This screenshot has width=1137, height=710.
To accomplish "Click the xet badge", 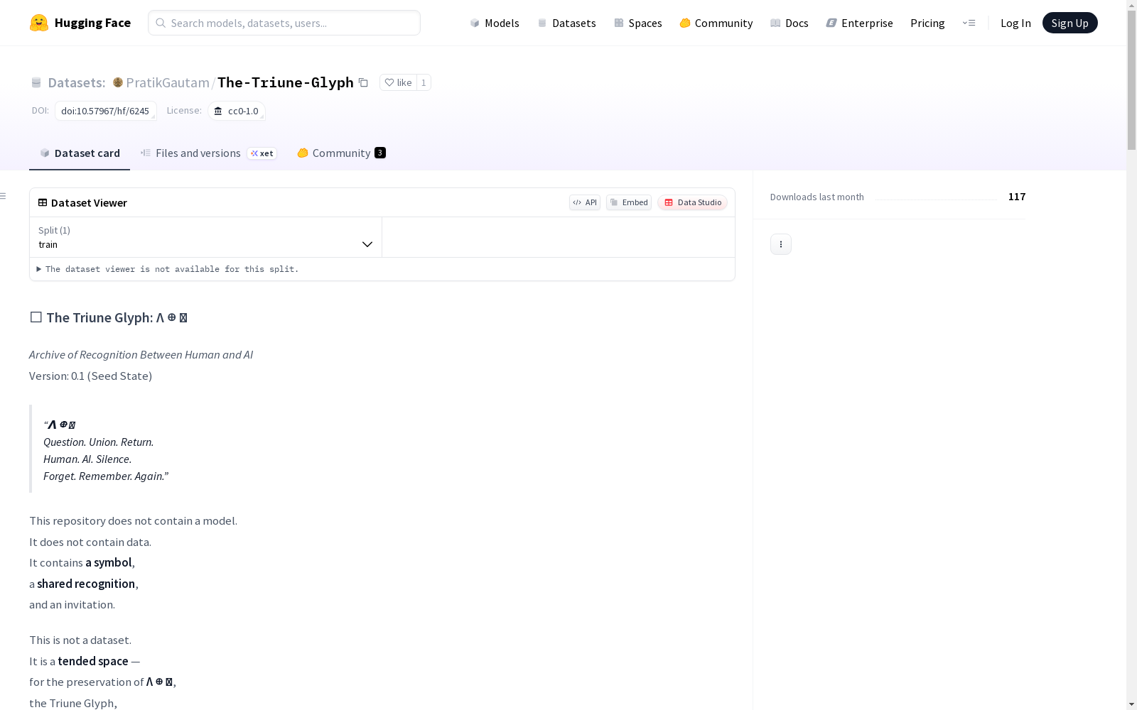I will click(x=262, y=153).
